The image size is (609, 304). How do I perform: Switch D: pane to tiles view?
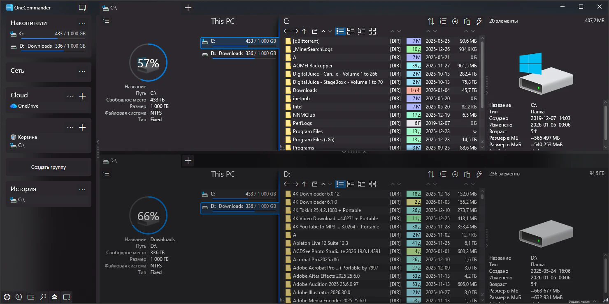tap(372, 184)
